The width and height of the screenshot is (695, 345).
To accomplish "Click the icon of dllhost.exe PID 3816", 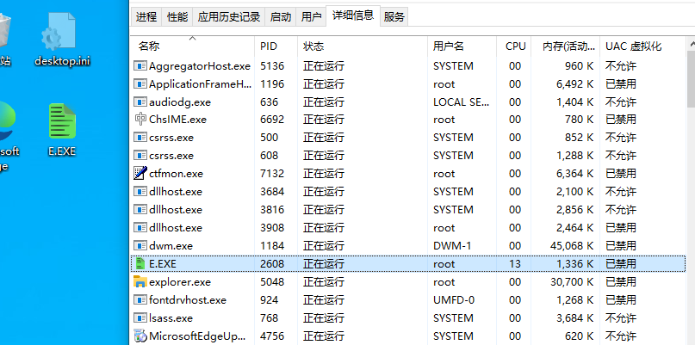I will 140,209.
